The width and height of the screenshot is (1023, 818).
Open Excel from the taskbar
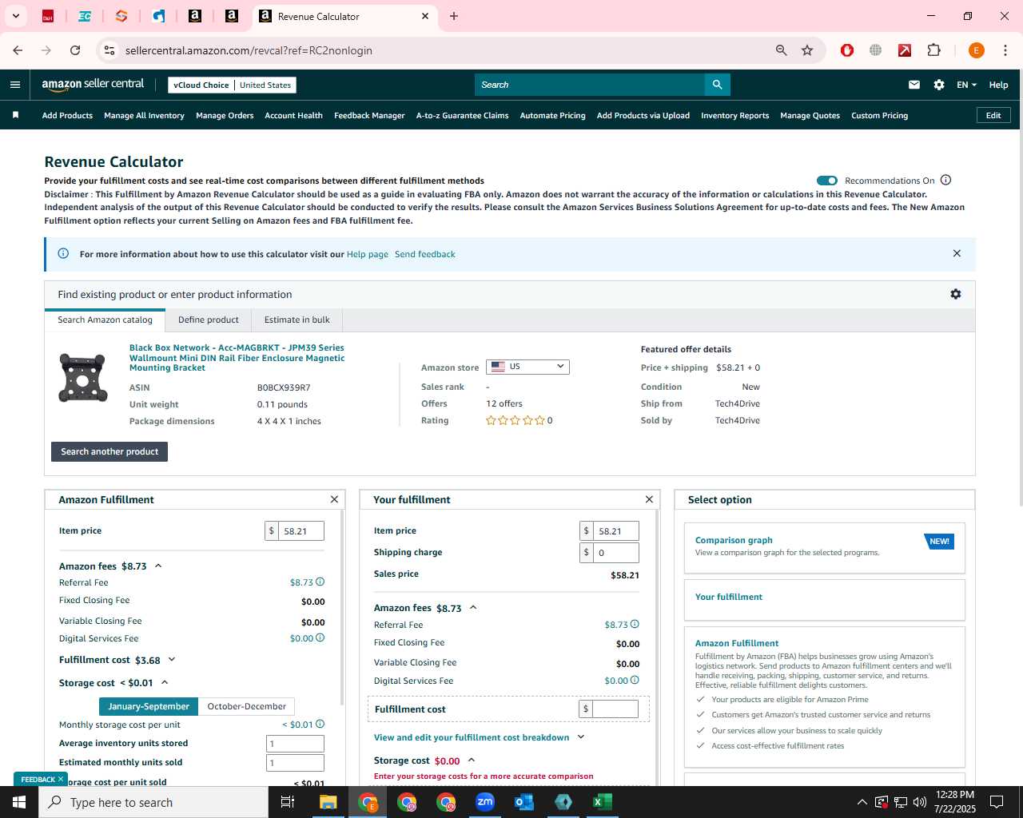click(603, 802)
